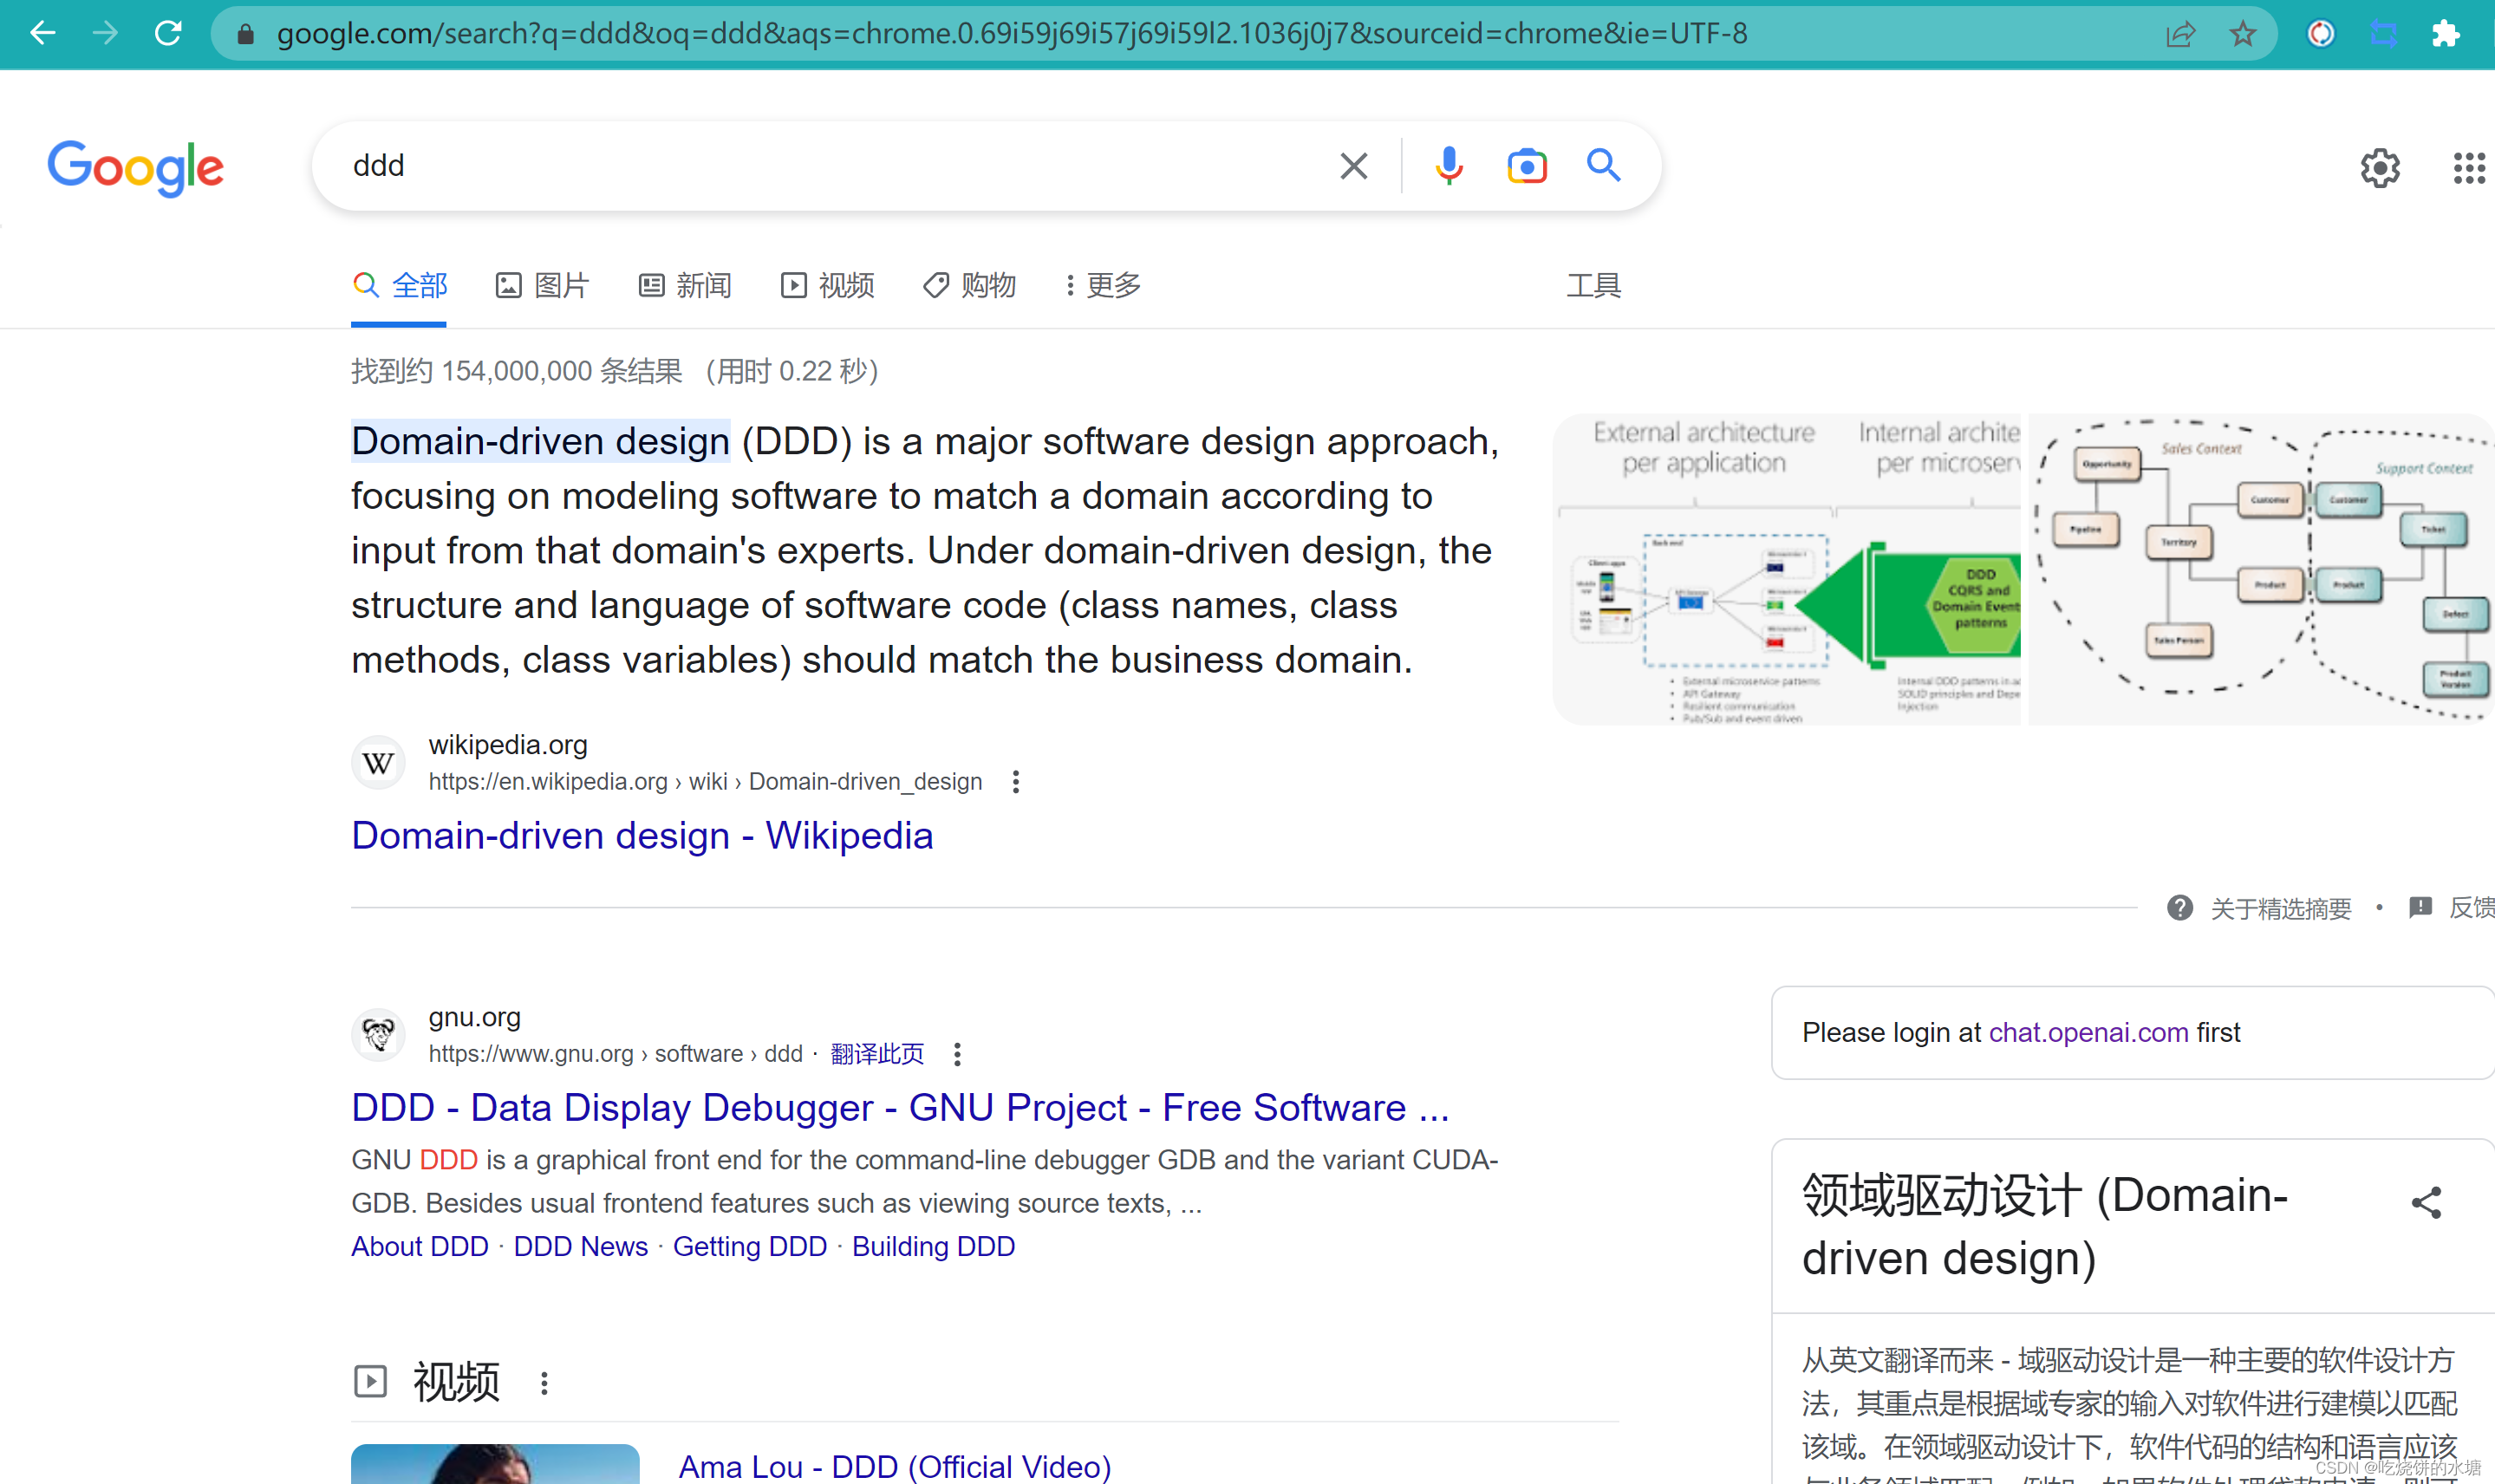Share the knowledge panel for 领域驱动设计
The height and width of the screenshot is (1484, 2495).
pos(2426,1202)
